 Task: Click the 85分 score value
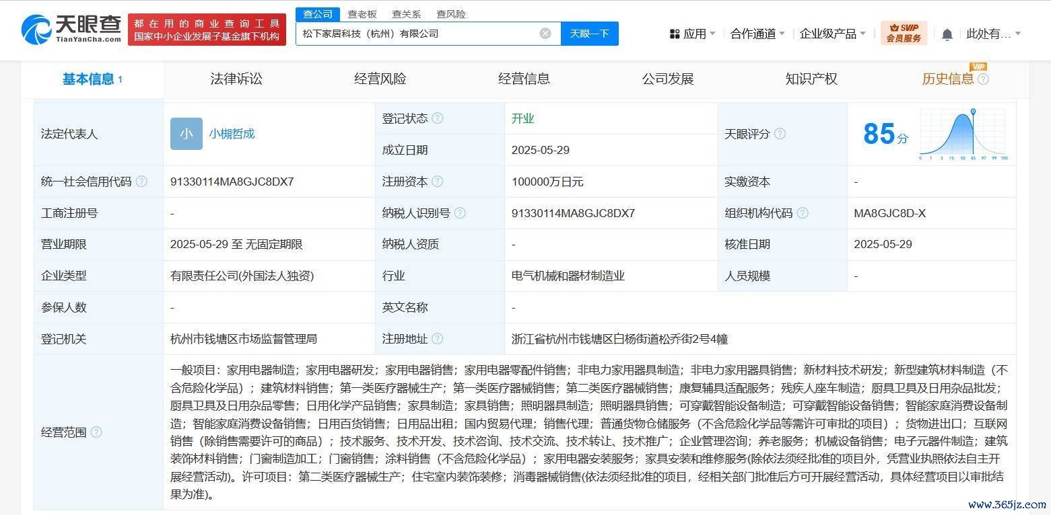click(x=885, y=134)
